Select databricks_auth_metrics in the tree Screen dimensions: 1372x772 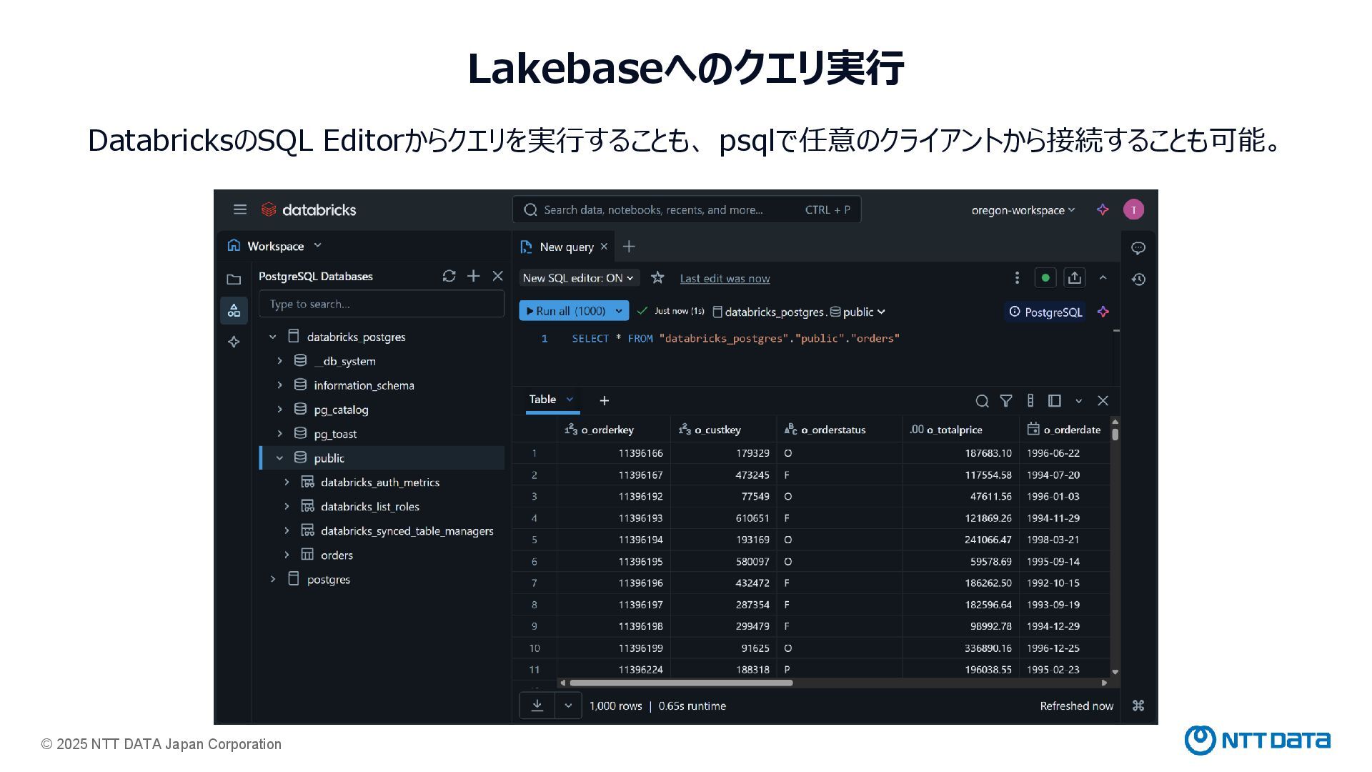point(380,482)
